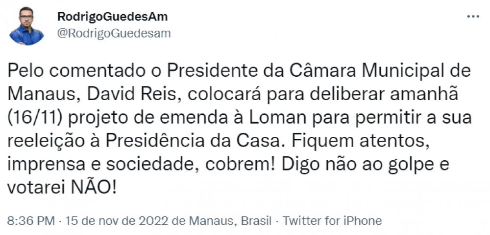This screenshot has height=235, width=490.
Task: Click the opening words Pelo comentado
Action: pos(76,72)
